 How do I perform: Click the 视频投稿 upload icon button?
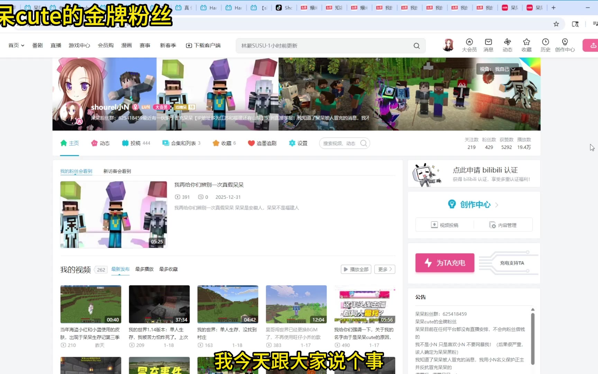click(x=445, y=225)
